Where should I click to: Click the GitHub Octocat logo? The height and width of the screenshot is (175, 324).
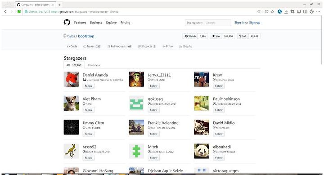67,22
